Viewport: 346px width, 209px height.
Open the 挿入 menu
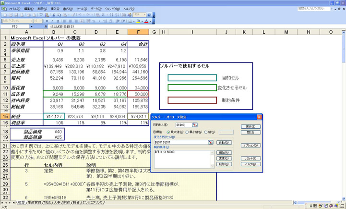coord(55,9)
